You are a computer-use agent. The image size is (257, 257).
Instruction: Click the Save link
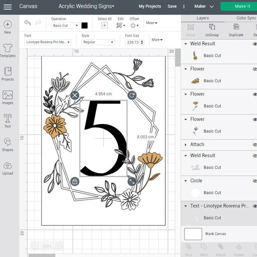172,6
